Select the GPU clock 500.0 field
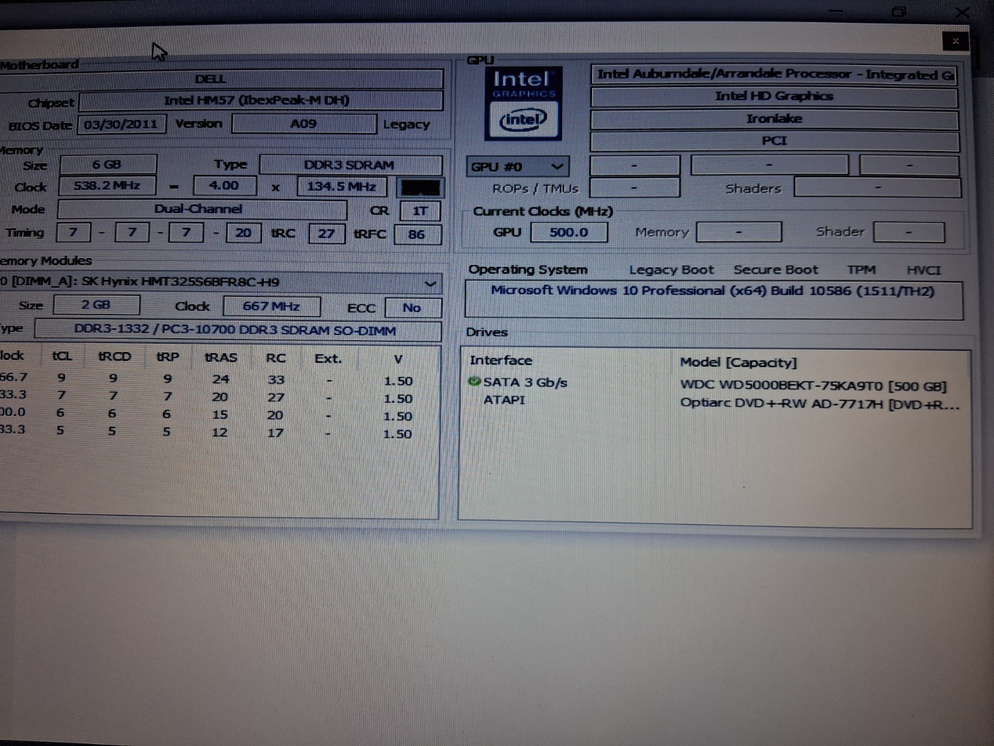Screen dimensions: 994x746 (569, 233)
